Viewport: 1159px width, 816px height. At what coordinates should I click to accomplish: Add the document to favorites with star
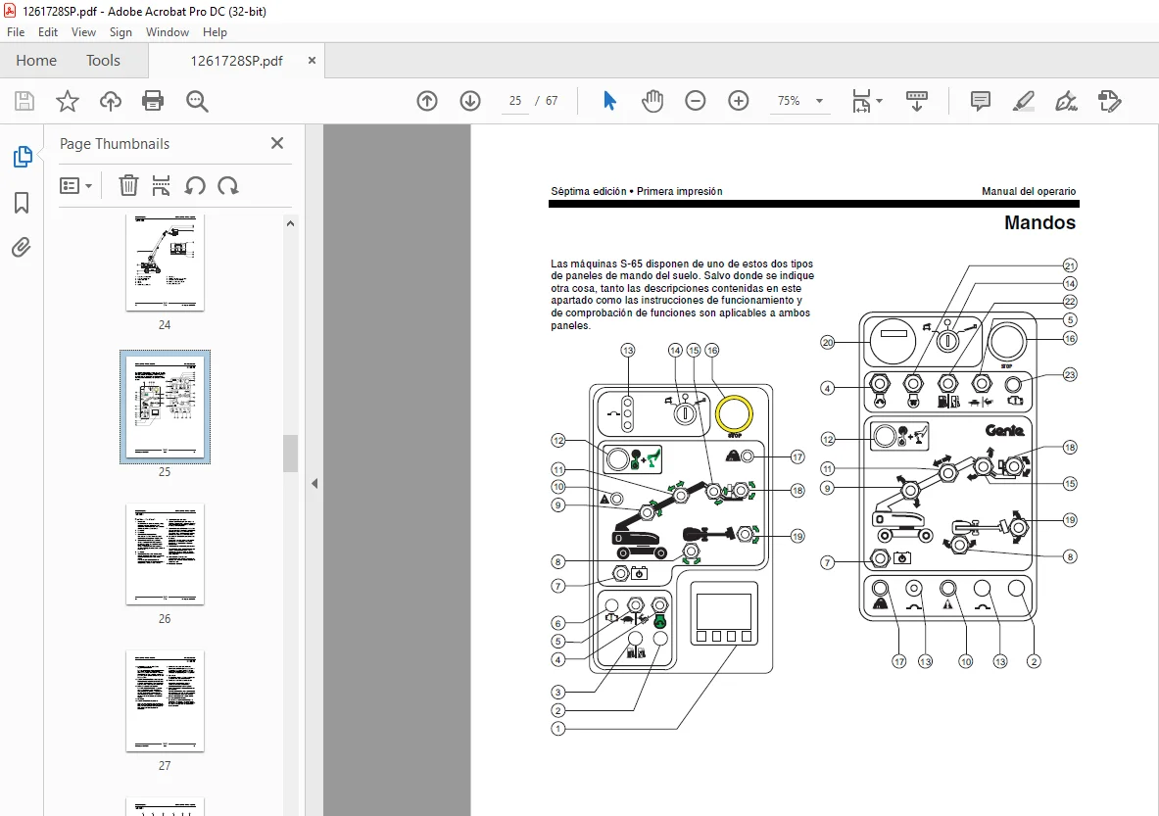tap(68, 101)
